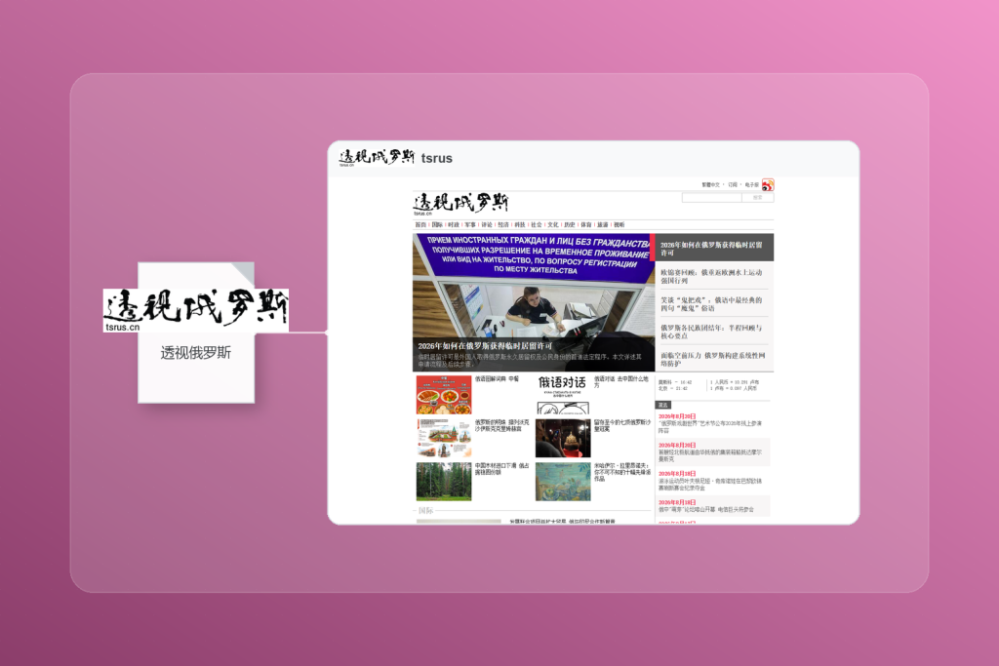Open the 俄语对话 cartoon thumbnail
Screen dimensions: 999x666
[563, 395]
